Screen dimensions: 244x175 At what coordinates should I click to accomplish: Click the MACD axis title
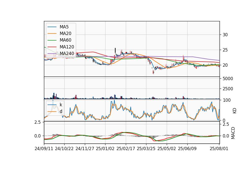tap(233, 133)
